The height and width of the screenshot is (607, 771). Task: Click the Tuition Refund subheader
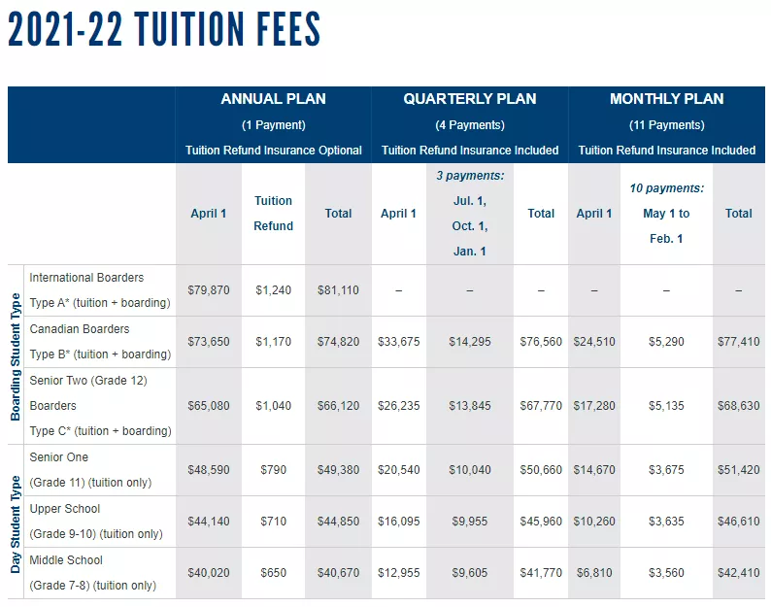coord(274,214)
